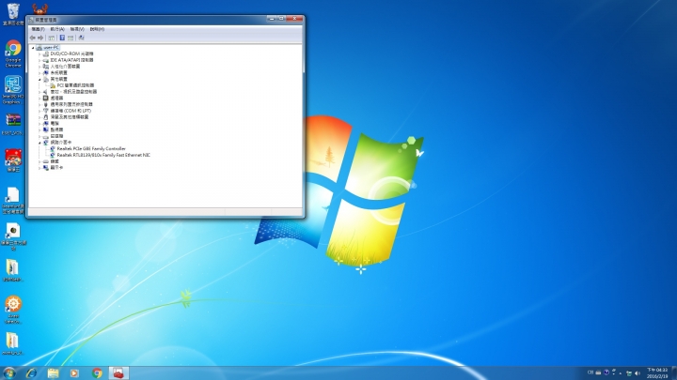Select the 電腦 (Computer) row
The height and width of the screenshot is (380, 677).
[51, 123]
